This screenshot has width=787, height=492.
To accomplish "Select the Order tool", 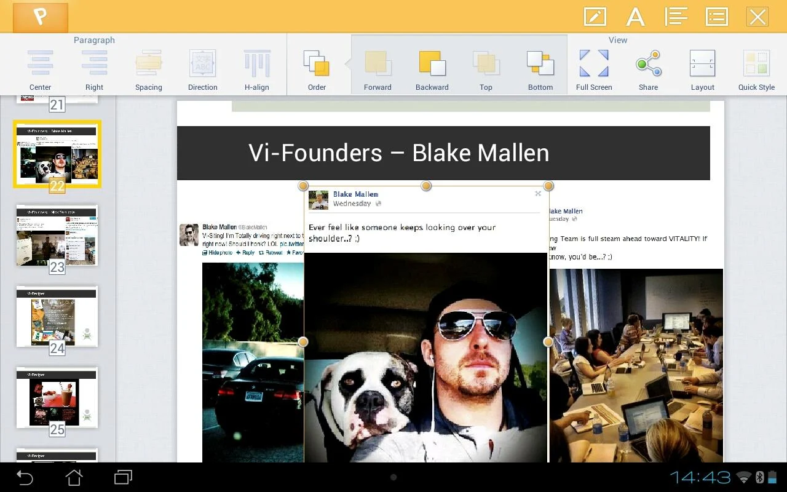I will click(317, 69).
